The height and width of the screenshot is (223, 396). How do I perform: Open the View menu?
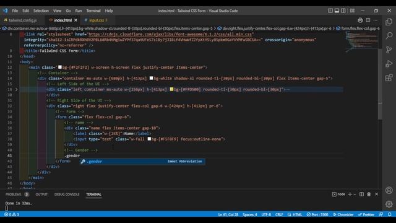[x=57, y=11]
